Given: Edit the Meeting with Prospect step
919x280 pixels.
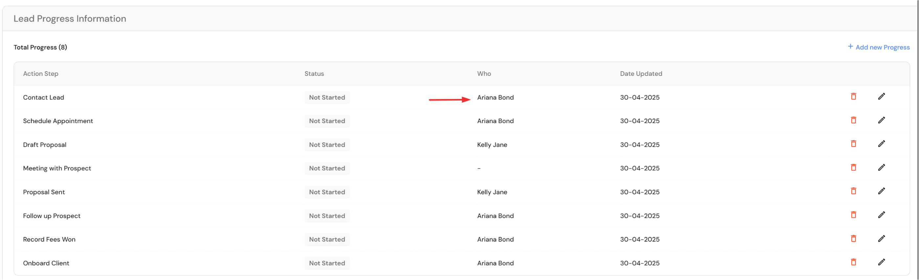Looking at the screenshot, I should click(x=881, y=167).
